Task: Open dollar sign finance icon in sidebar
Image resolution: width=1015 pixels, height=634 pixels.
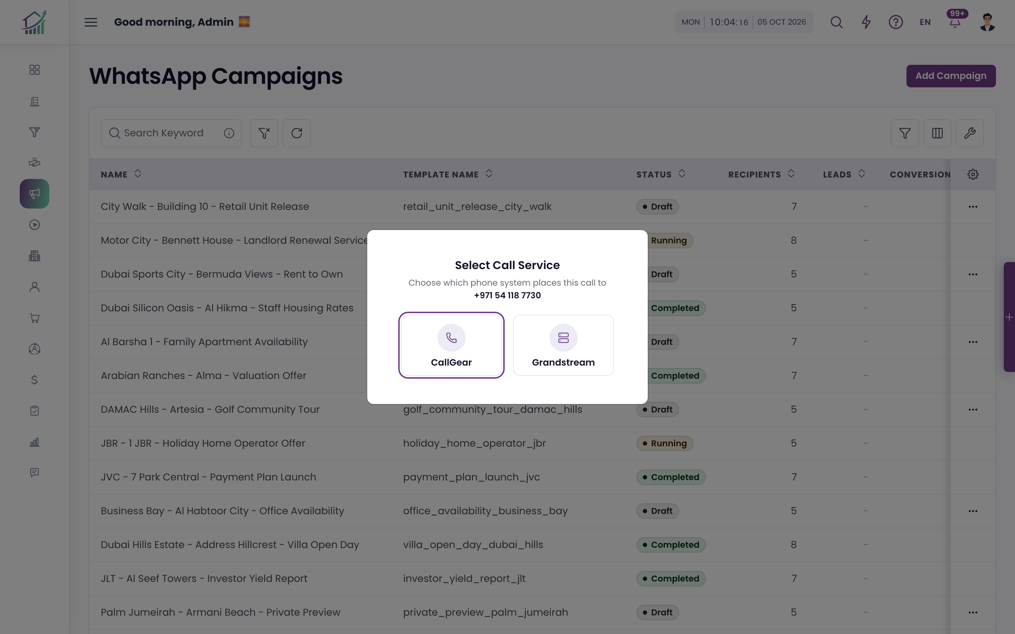Action: tap(35, 380)
